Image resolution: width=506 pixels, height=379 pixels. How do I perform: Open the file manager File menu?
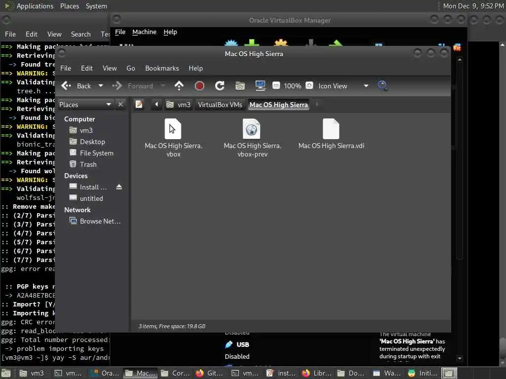[x=66, y=68]
